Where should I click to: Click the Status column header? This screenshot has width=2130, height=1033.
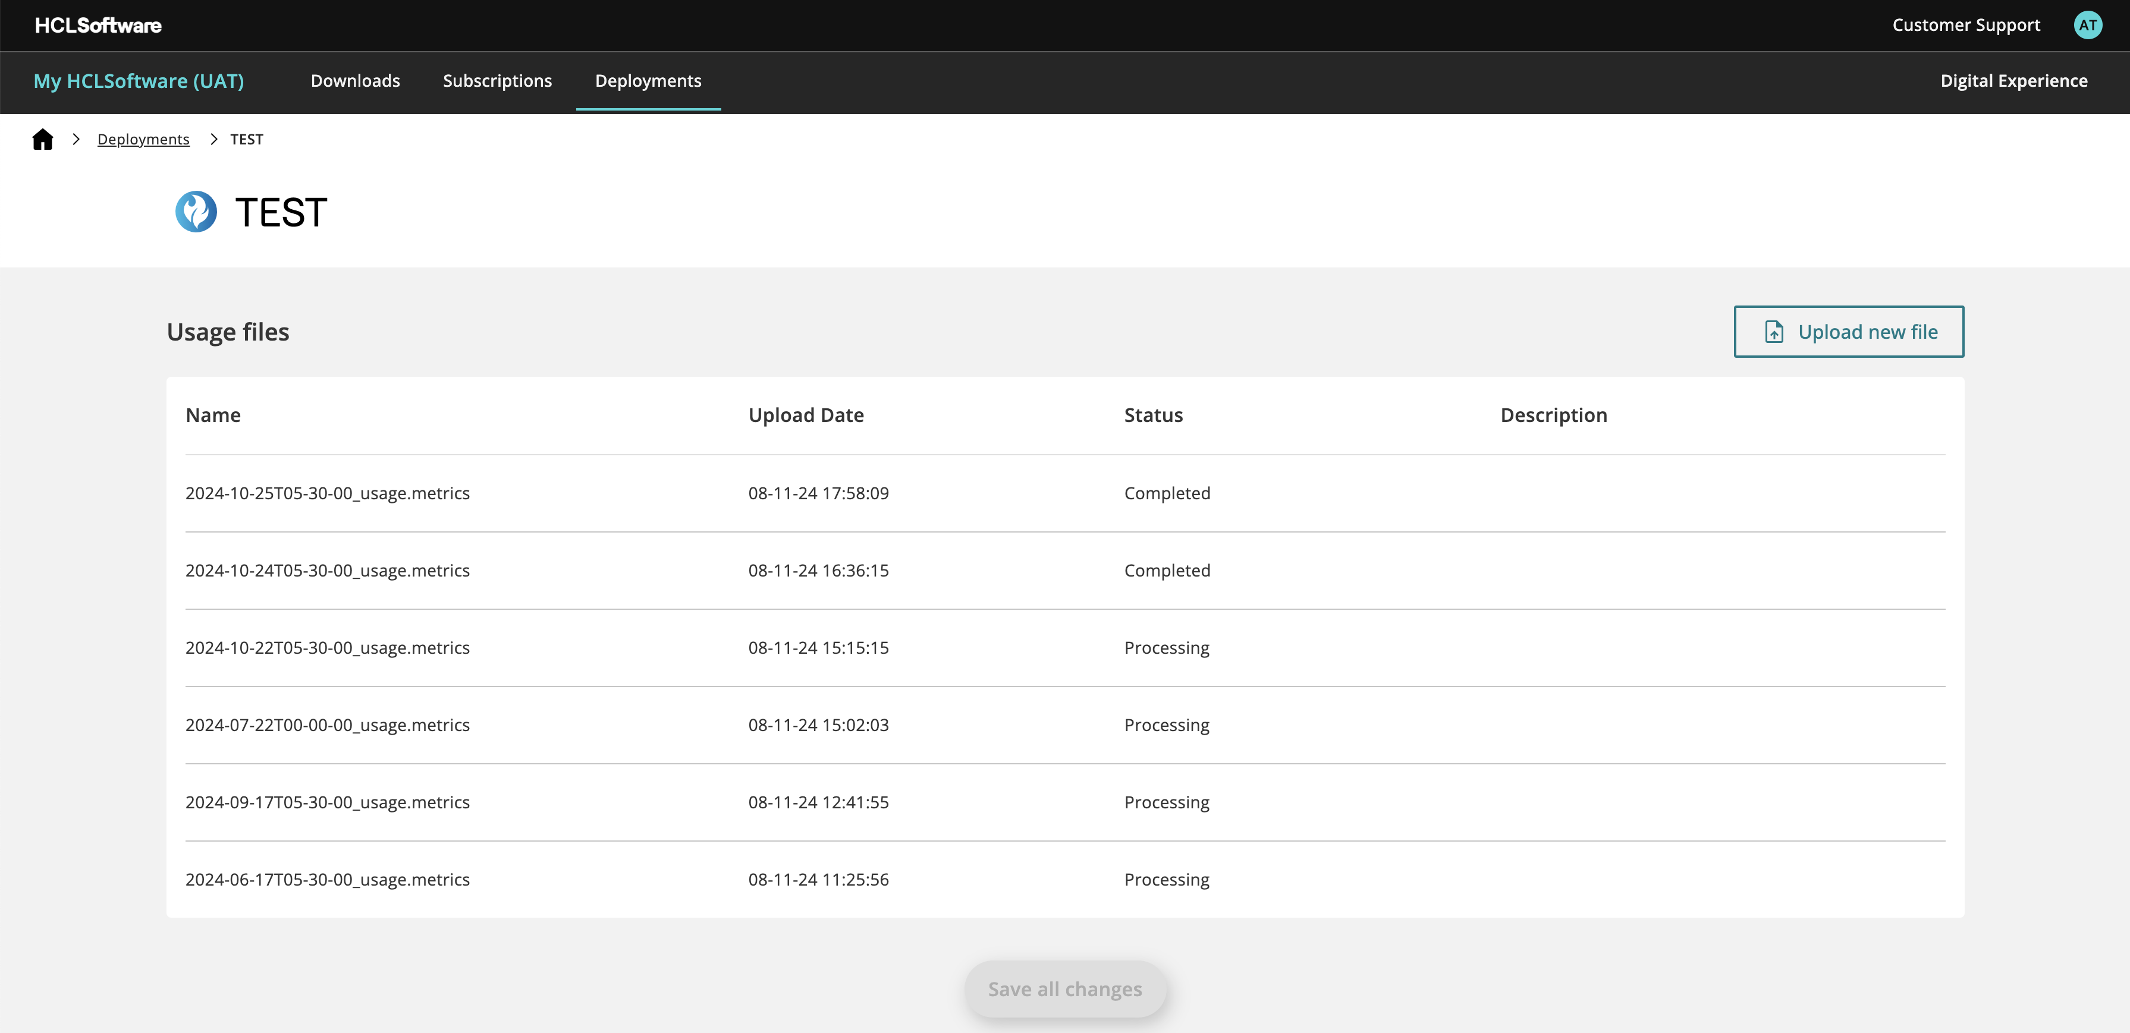point(1154,415)
